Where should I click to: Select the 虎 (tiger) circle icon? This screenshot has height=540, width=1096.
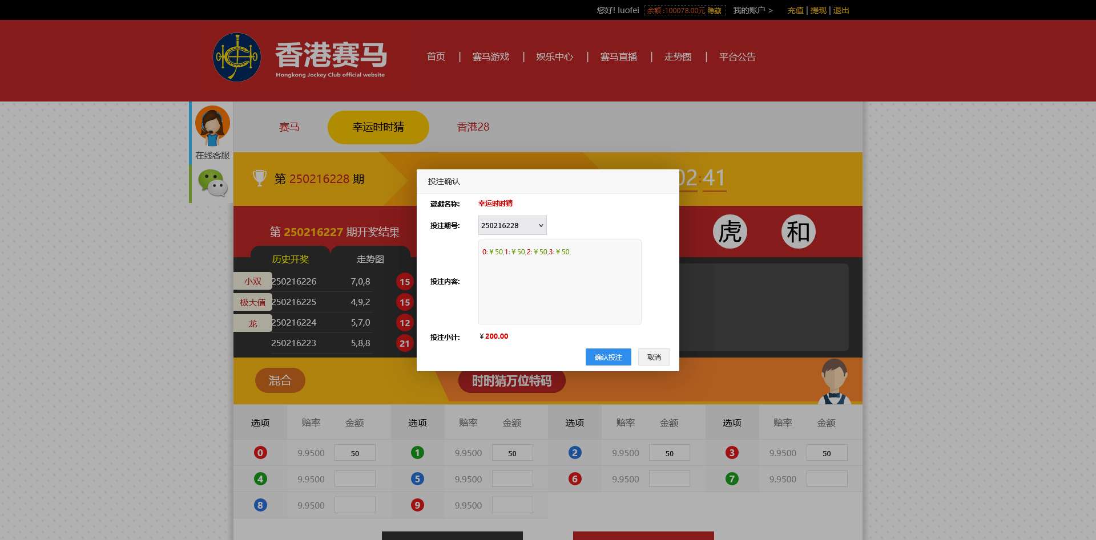[x=730, y=232]
